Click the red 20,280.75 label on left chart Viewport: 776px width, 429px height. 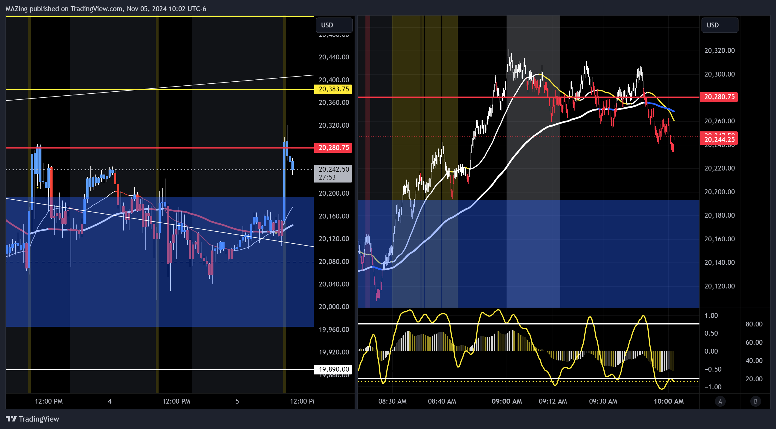(333, 147)
